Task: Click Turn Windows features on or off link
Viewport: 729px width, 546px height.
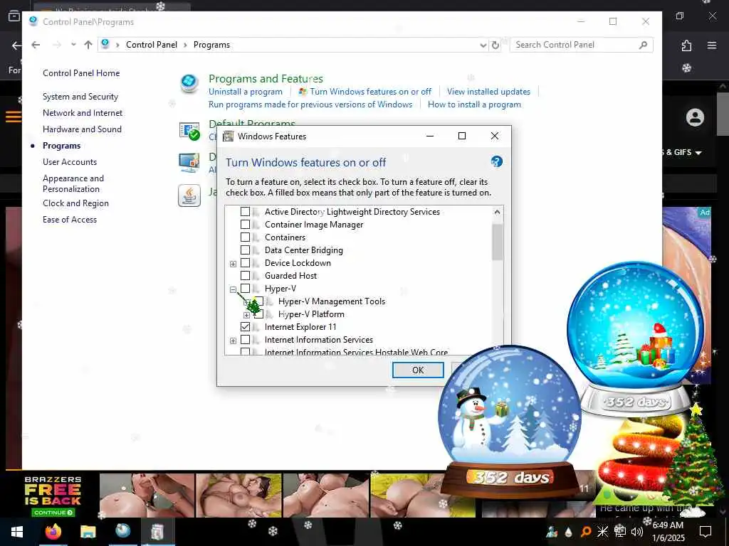Action: [x=370, y=92]
